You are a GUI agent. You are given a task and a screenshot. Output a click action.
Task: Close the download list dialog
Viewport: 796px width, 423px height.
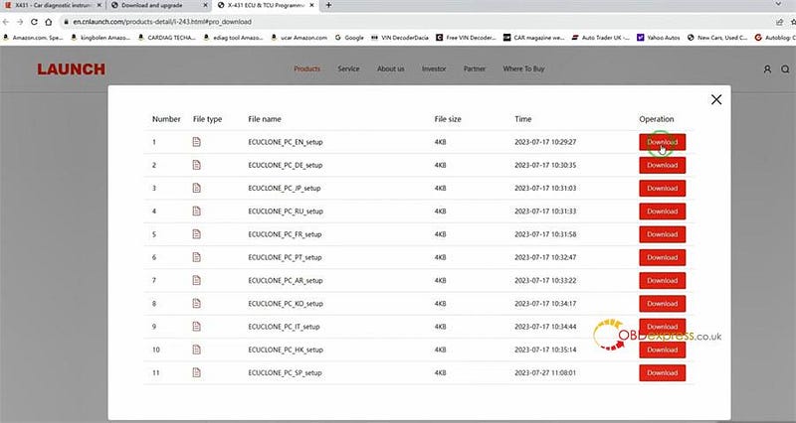[716, 100]
